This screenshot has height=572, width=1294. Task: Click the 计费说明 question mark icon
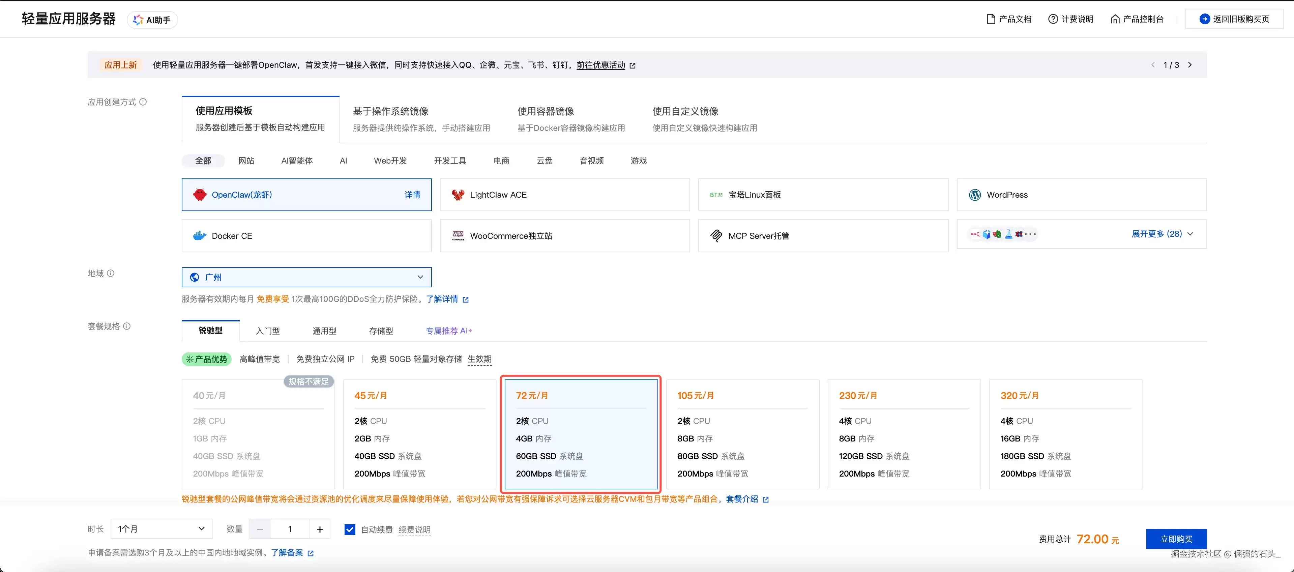[1053, 19]
